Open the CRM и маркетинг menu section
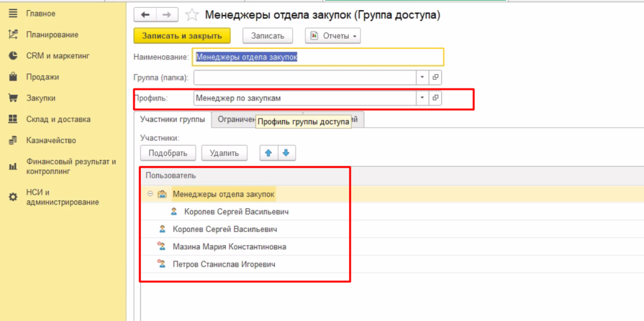This screenshot has width=644, height=321. coord(57,56)
